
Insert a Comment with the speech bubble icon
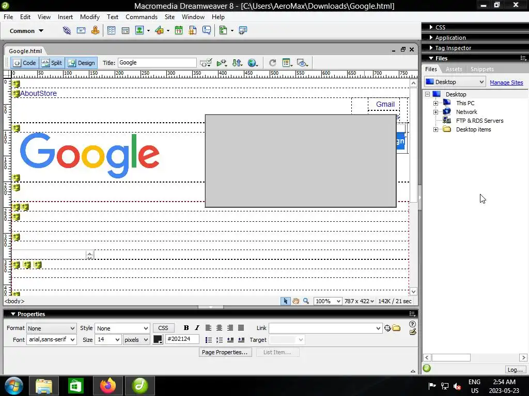(x=207, y=30)
